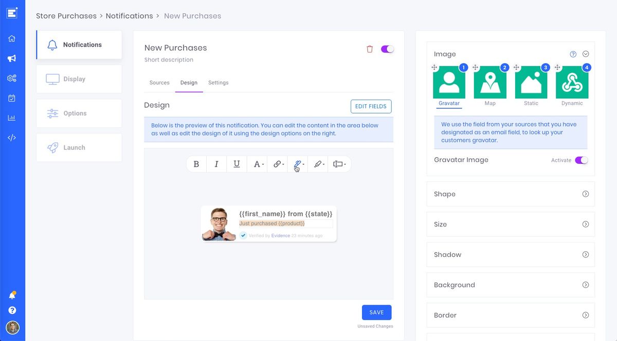
Task: Collapse the Image panel with its chevron
Action: (586, 53)
